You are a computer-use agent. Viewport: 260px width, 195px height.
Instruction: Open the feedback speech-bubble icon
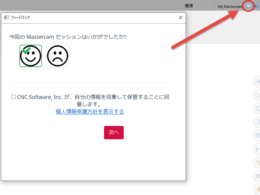click(248, 6)
